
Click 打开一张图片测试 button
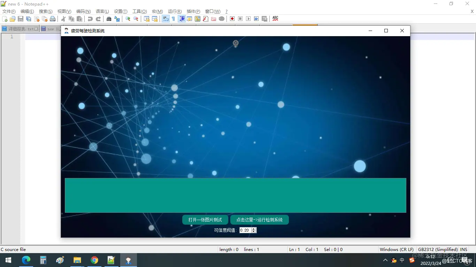pyautogui.click(x=205, y=220)
